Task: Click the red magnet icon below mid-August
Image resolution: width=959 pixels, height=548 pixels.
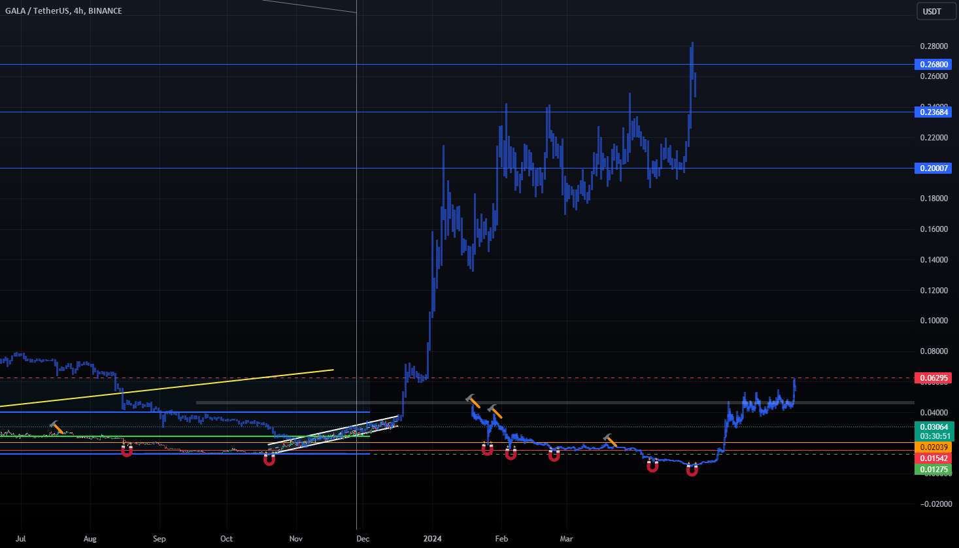Action: pos(127,450)
